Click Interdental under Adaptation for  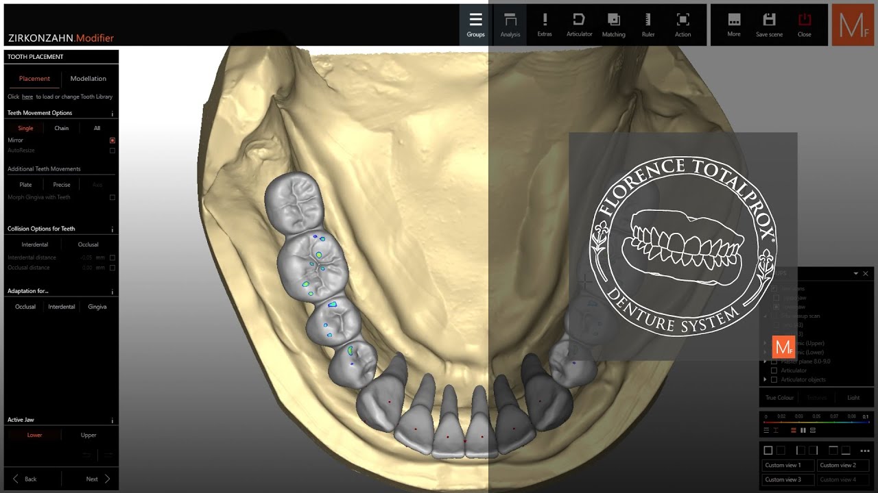(x=62, y=307)
